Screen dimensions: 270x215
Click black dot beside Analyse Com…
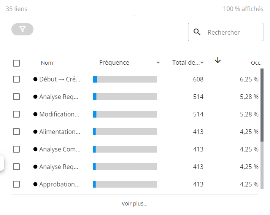(35, 149)
